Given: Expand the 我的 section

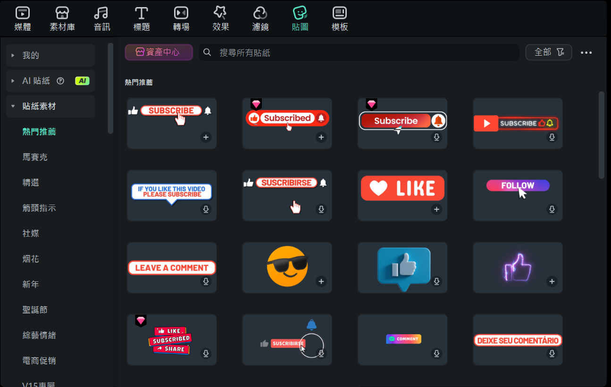Looking at the screenshot, I should point(13,55).
